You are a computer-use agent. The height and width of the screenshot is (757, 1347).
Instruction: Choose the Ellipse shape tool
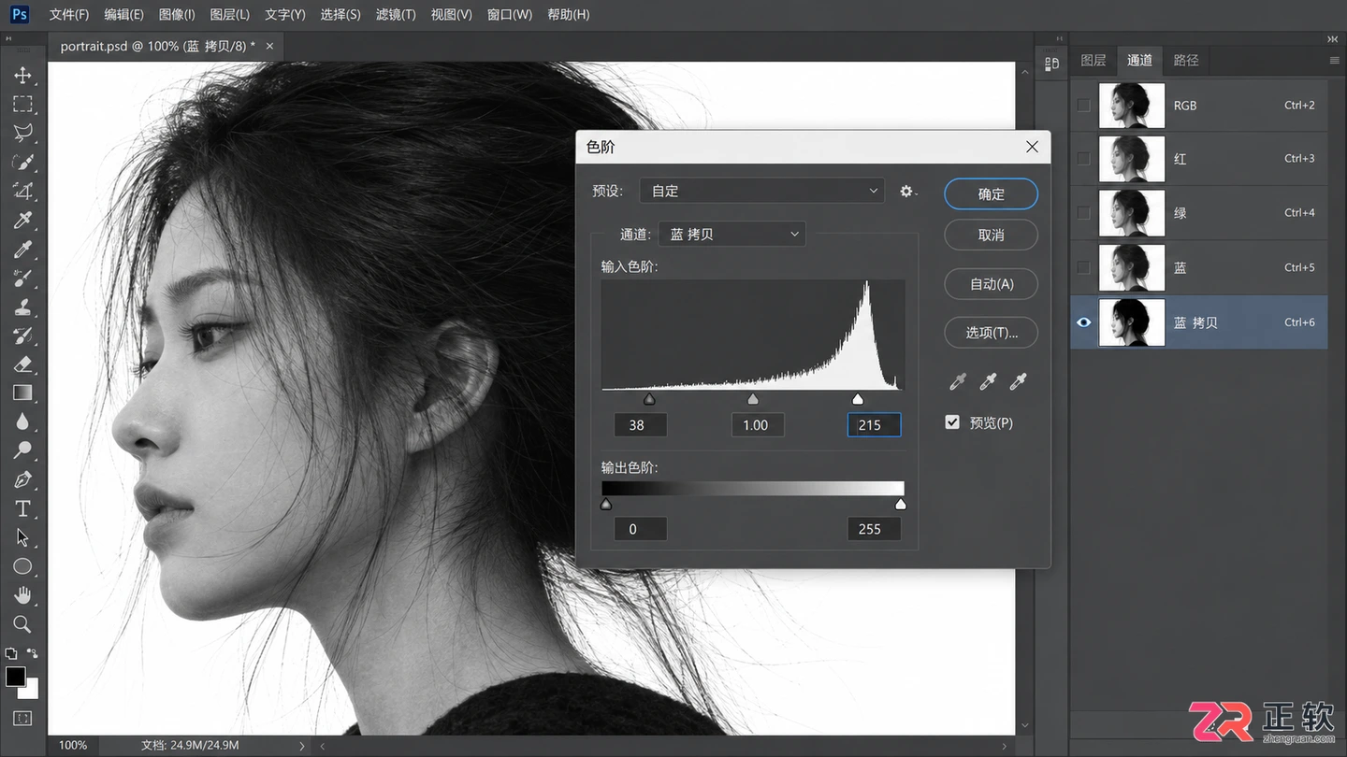22,566
